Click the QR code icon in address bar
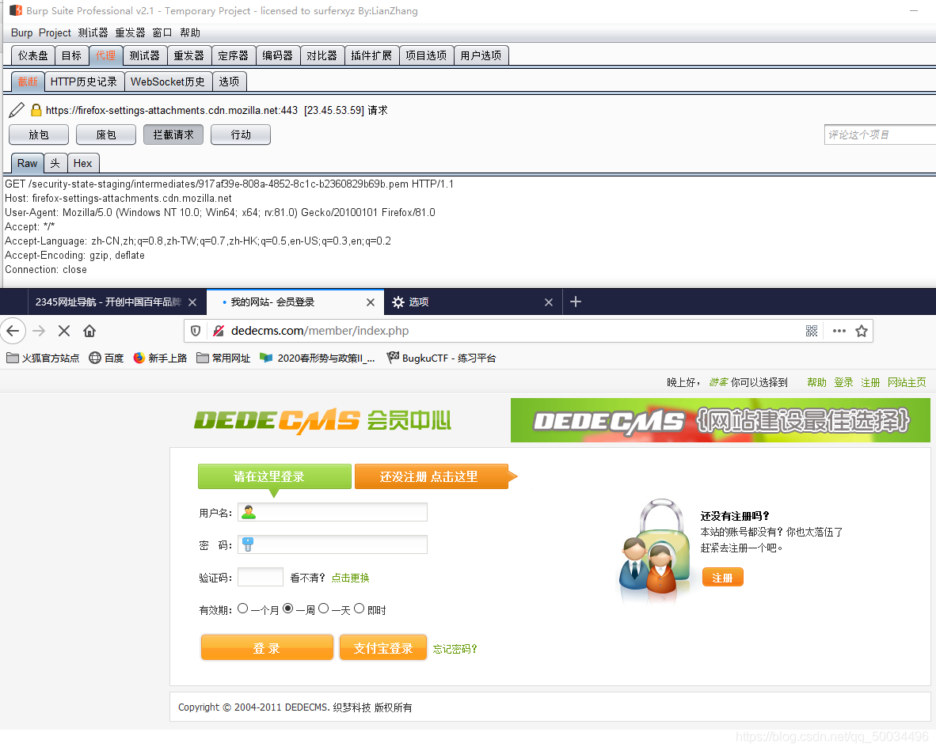The image size is (936, 751). [811, 331]
